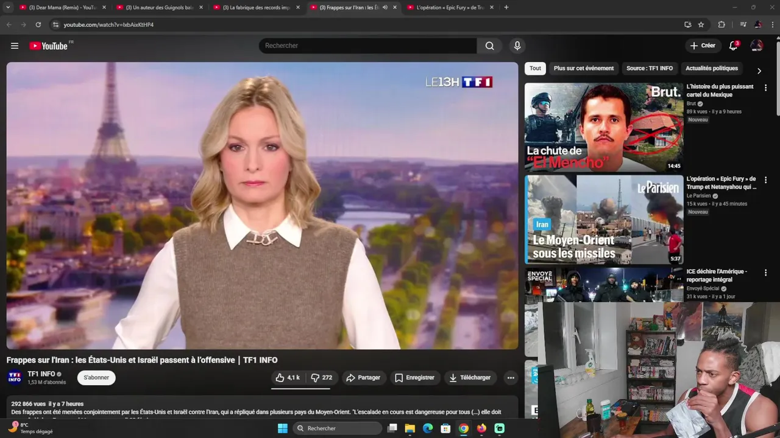This screenshot has height=438, width=780.
Task: Open Task View on the taskbar
Action: pyautogui.click(x=392, y=428)
